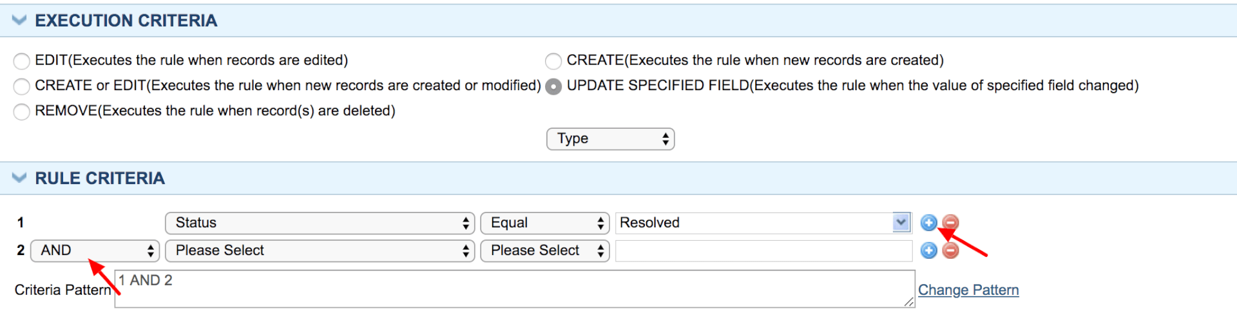The image size is (1237, 331).
Task: Open row 2 Please Select field dropdown
Action: click(x=320, y=251)
